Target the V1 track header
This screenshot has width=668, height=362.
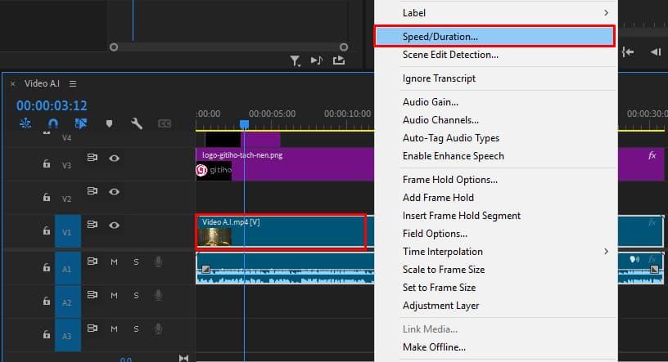click(68, 231)
